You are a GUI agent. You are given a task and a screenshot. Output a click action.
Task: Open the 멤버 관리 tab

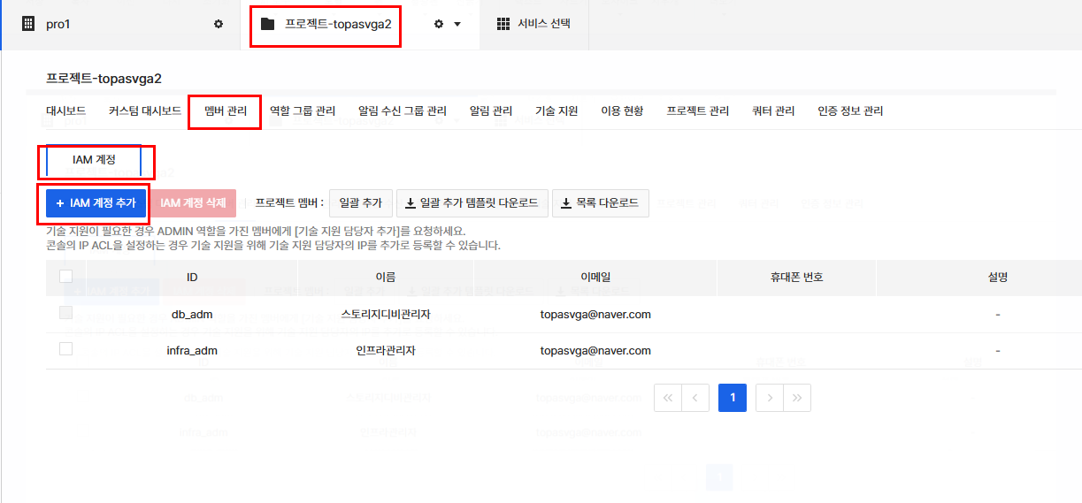click(226, 111)
